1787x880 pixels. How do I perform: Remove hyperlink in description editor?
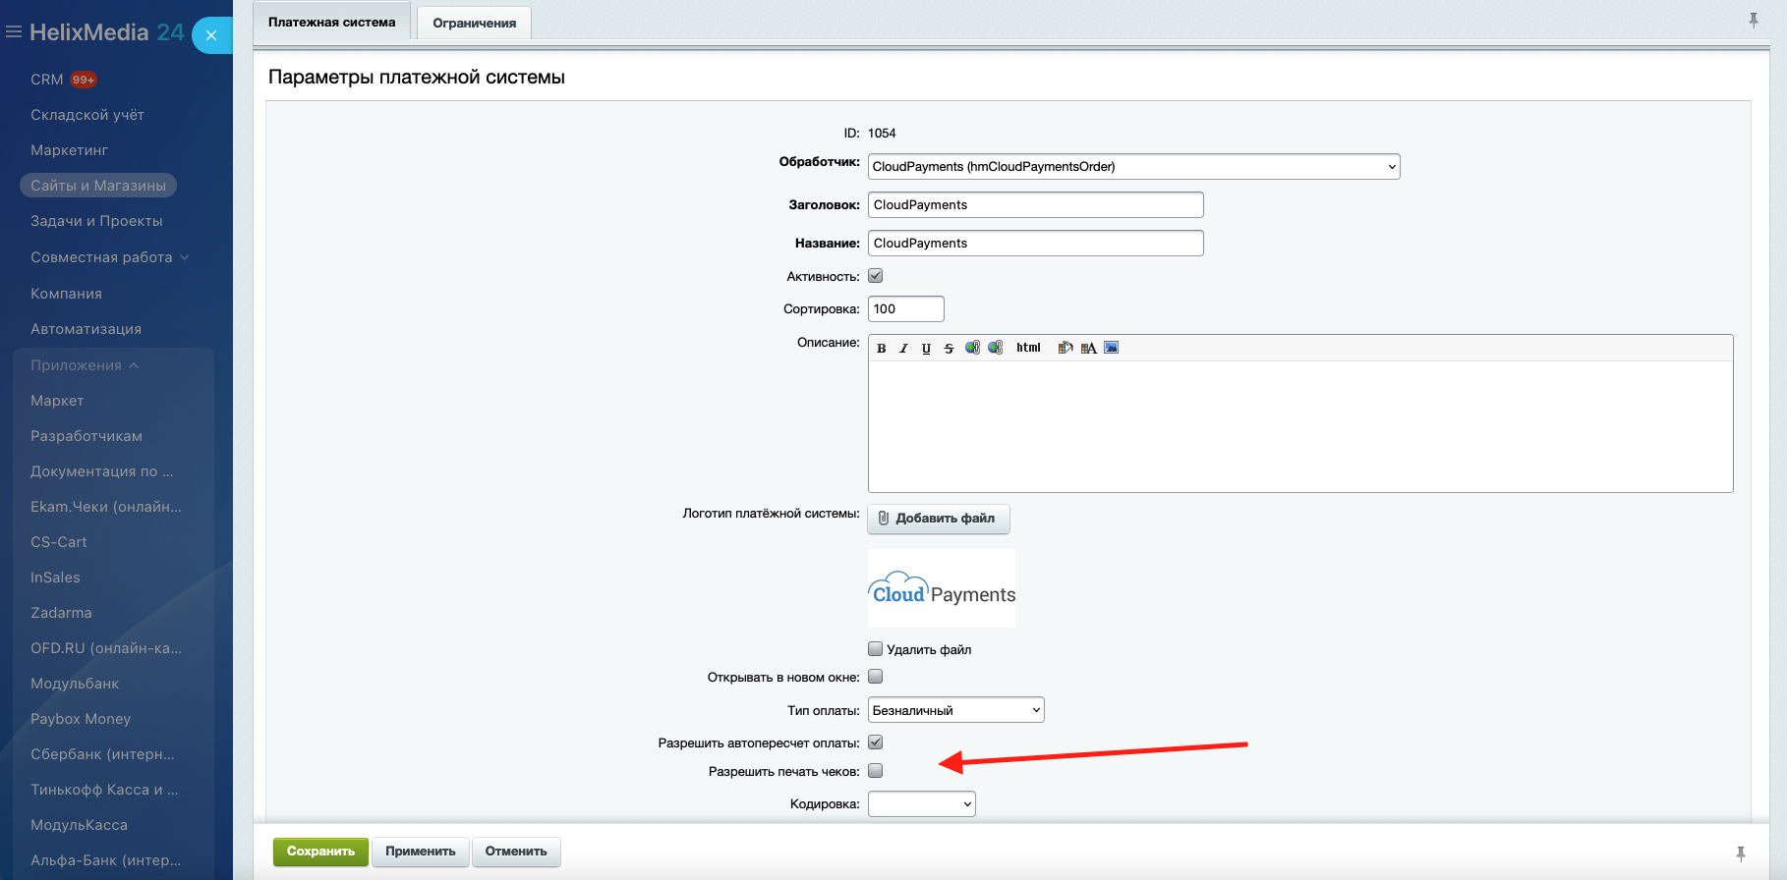tap(996, 348)
